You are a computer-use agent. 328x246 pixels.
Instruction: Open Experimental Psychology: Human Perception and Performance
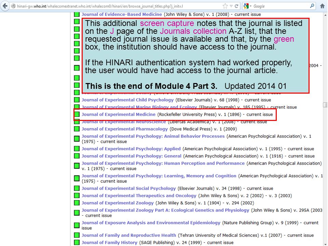(x=163, y=163)
